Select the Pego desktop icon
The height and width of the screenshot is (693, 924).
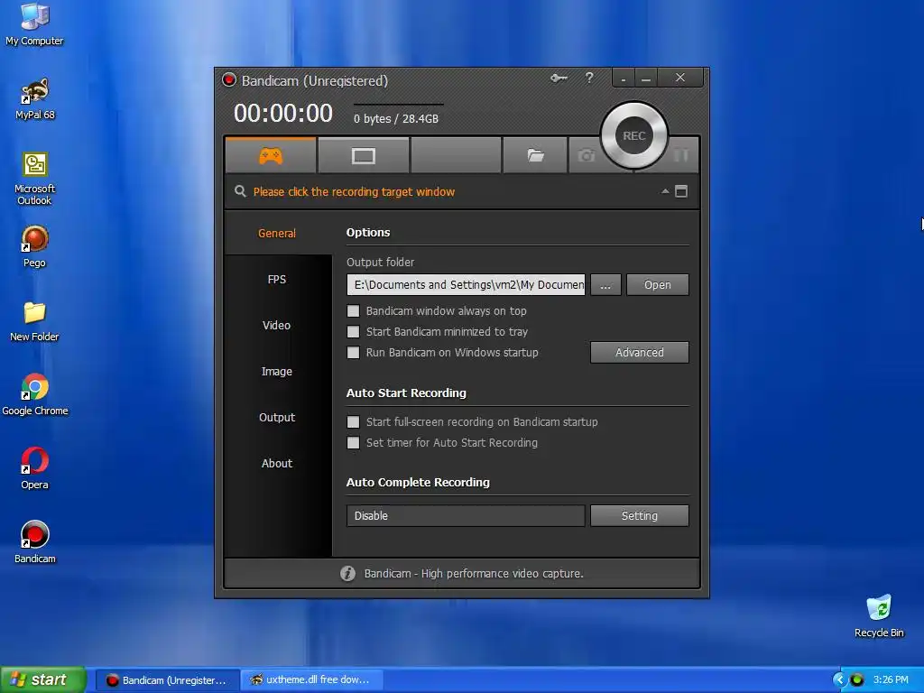pyautogui.click(x=35, y=247)
